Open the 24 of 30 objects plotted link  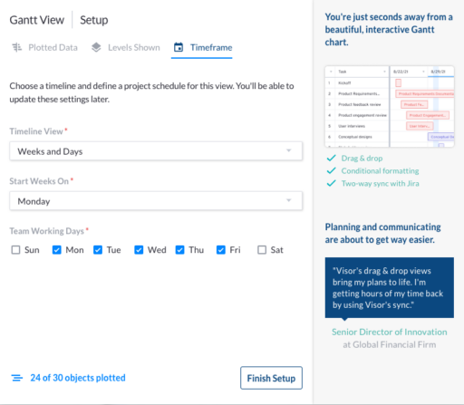click(x=78, y=378)
